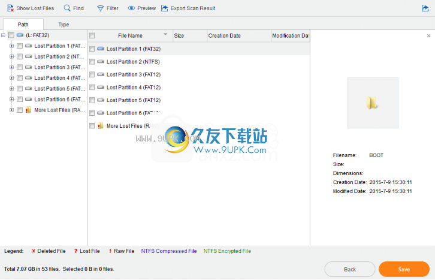Viewport: 435px width, 280px height.
Task: Check Lost Partition 3 (FAT12) checkbox in list
Action: (92, 74)
